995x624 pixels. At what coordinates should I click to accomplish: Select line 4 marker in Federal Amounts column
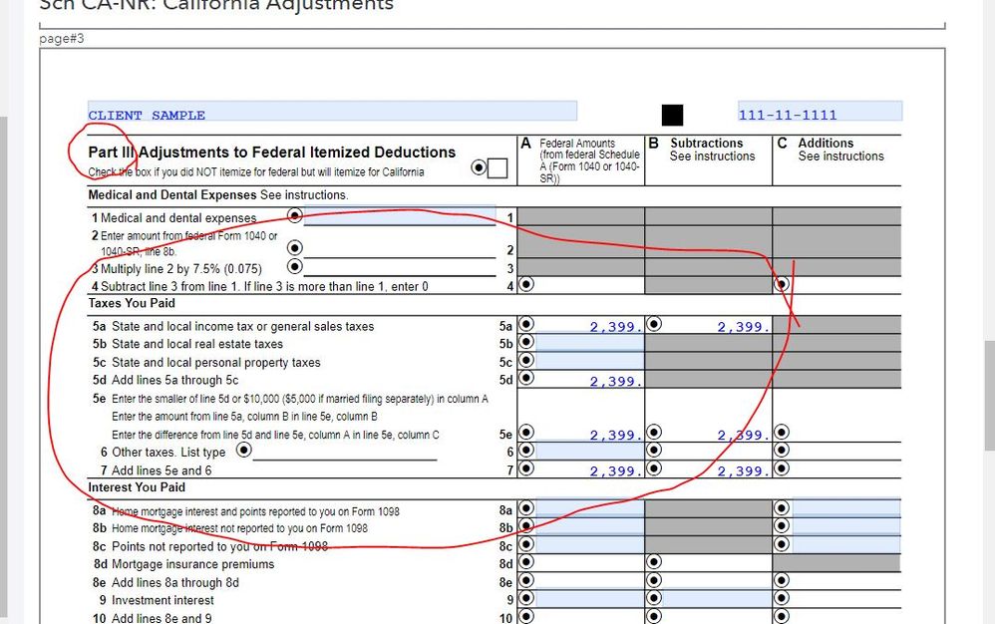pos(526,284)
